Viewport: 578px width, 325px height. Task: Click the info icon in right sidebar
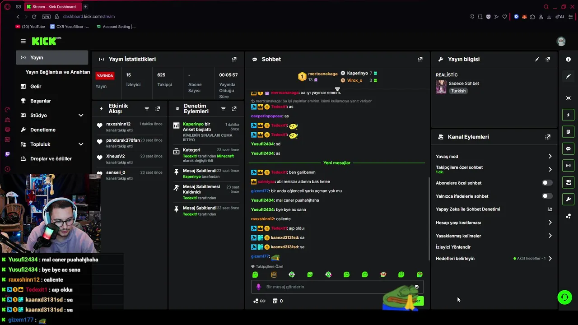(x=568, y=59)
